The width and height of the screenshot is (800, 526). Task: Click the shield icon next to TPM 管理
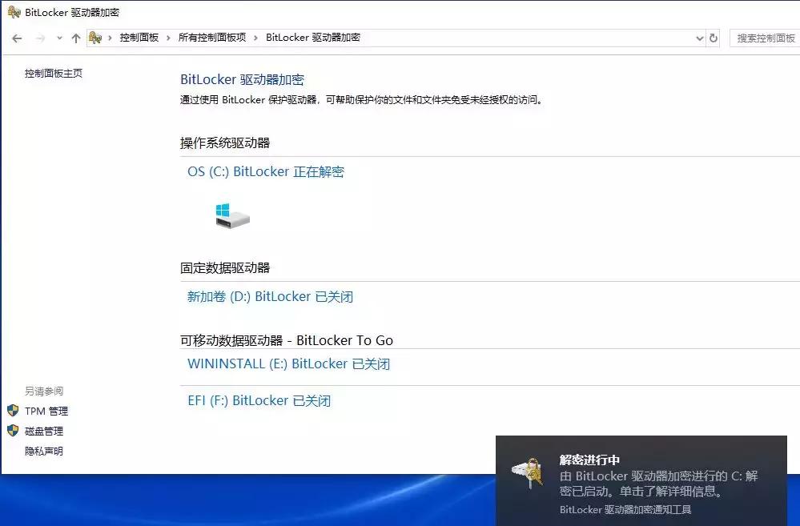click(14, 411)
